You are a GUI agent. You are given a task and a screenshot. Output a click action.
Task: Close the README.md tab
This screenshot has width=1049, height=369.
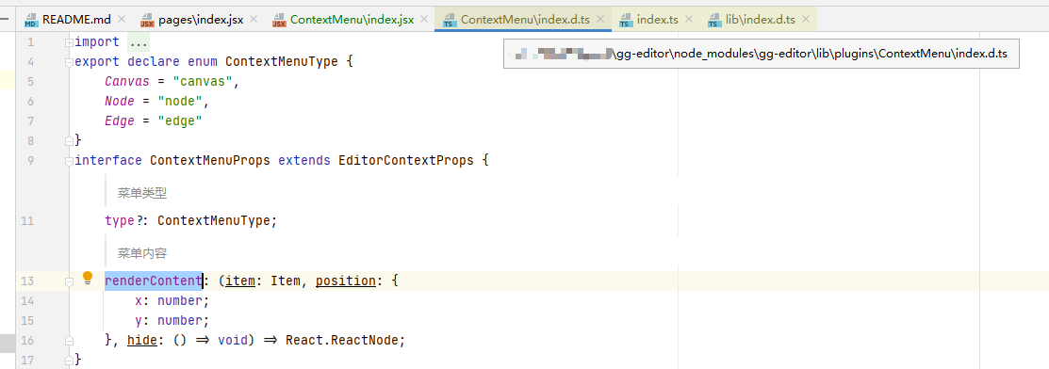point(121,20)
